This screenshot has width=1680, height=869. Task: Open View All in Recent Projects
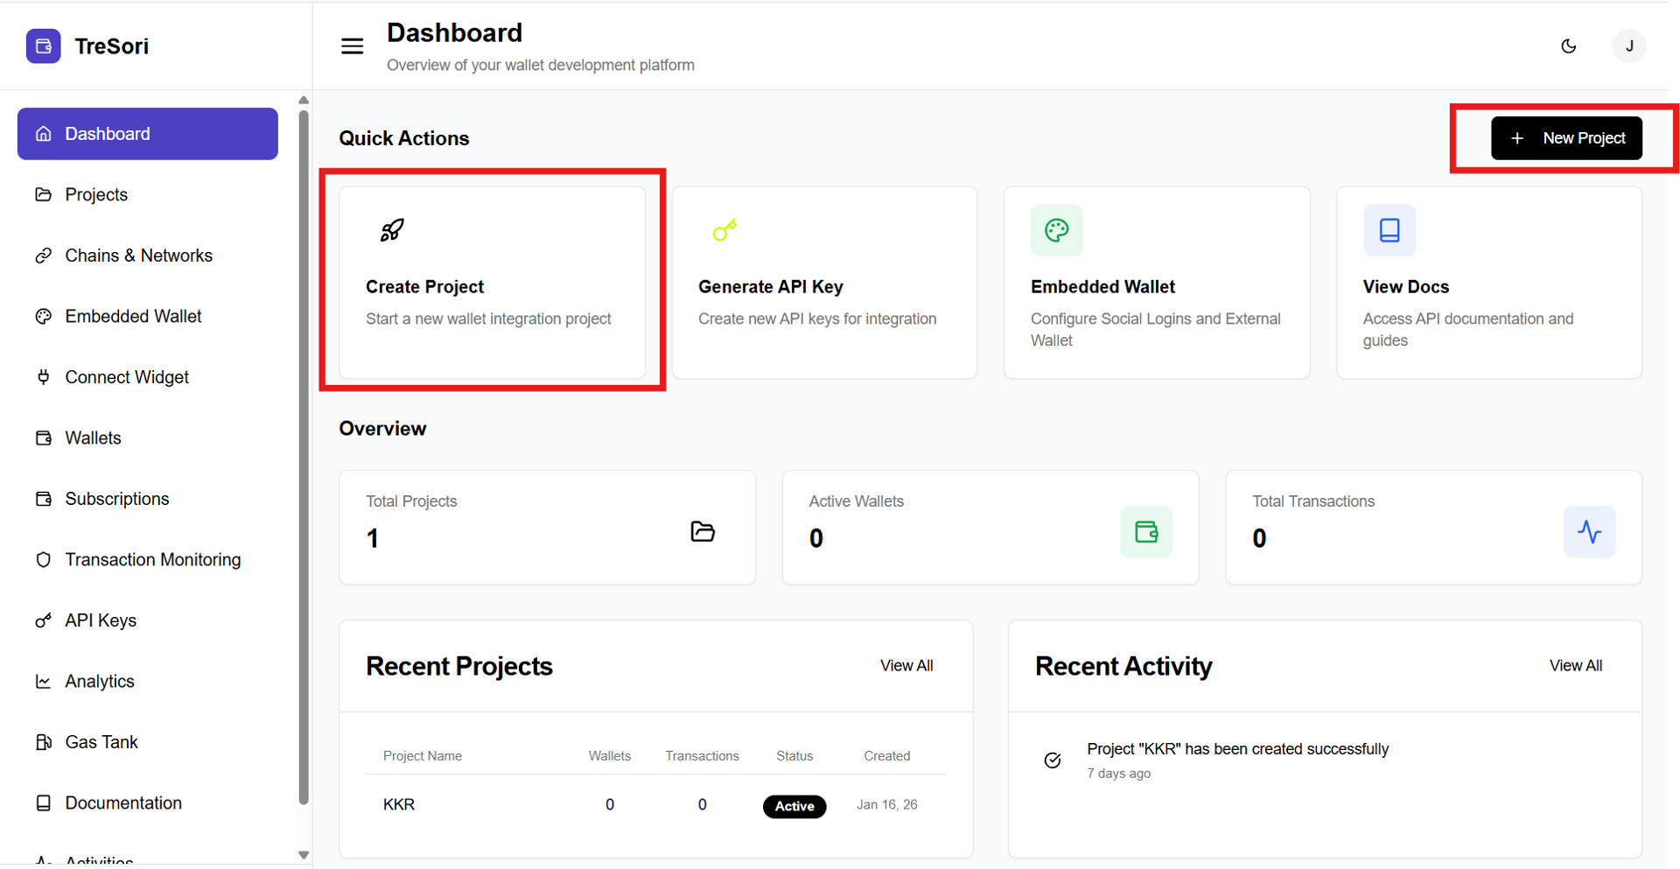(906, 666)
